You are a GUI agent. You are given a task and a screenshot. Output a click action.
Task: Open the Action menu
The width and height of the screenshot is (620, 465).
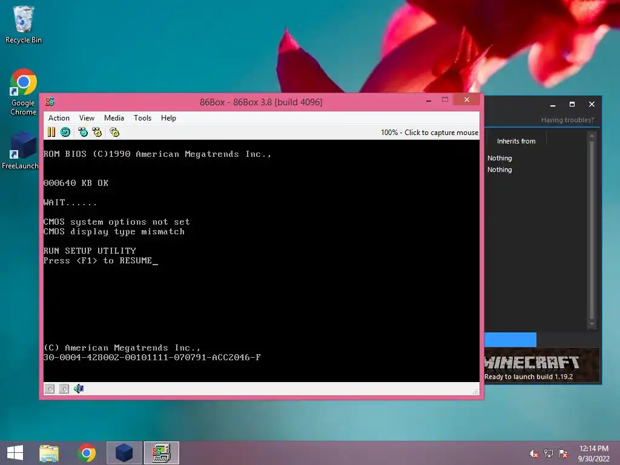point(59,118)
